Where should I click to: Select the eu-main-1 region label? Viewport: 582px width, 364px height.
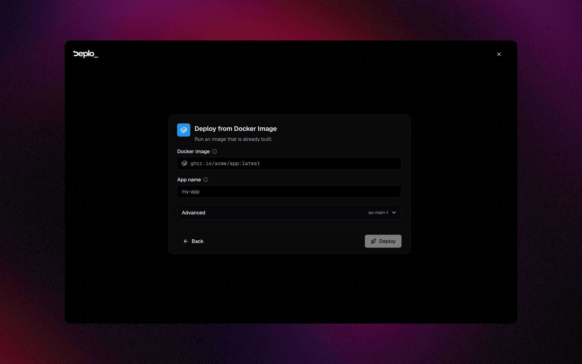[378, 213]
